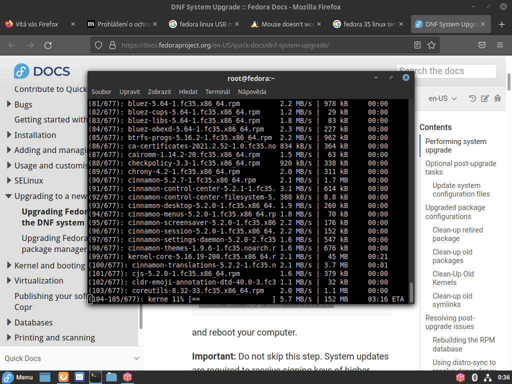This screenshot has width=512, height=384.
Task: Click 'Performing system upgrade' contents link
Action: pos(456,145)
